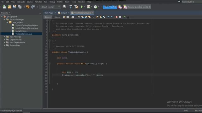The image size is (202, 113).
Task: Open the Tools menu
Action: pyautogui.click(x=74, y=2)
